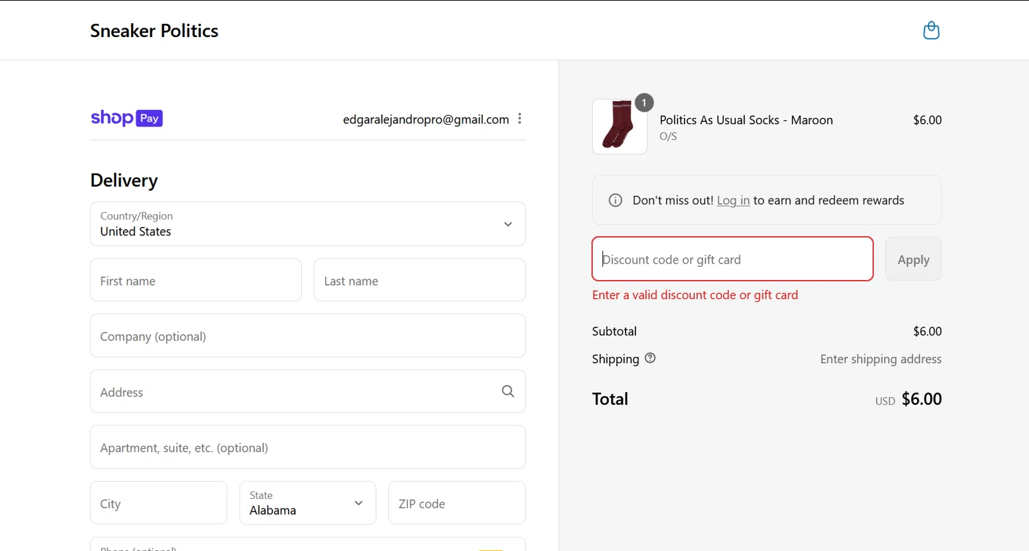Click the shipping help question mark icon
Image resolution: width=1029 pixels, height=551 pixels.
point(650,358)
